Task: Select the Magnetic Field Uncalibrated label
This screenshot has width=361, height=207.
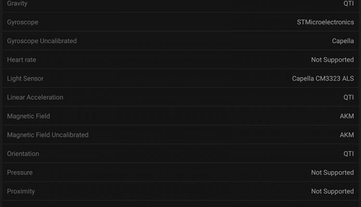Action: coord(48,135)
